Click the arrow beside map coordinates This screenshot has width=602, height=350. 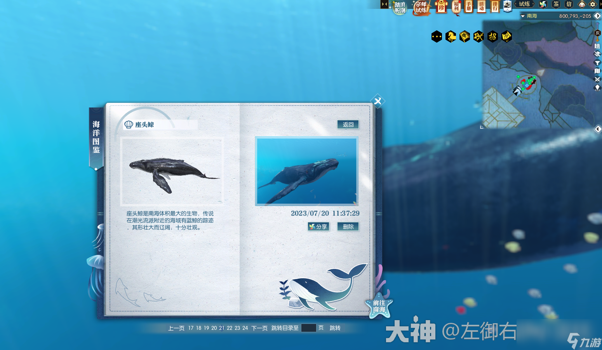[x=597, y=16]
